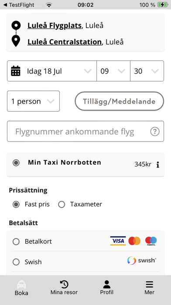
Task: Tap the Visa card logo
Action: (118, 241)
